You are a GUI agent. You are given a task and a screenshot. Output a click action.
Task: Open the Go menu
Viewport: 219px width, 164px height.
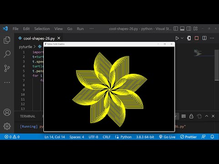point(70,29)
